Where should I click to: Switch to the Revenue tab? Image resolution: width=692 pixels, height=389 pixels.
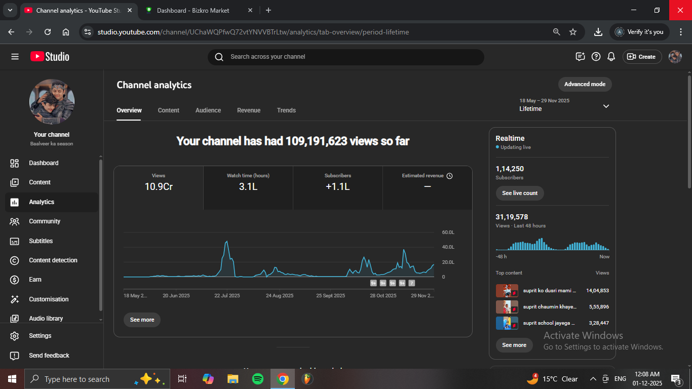point(249,110)
